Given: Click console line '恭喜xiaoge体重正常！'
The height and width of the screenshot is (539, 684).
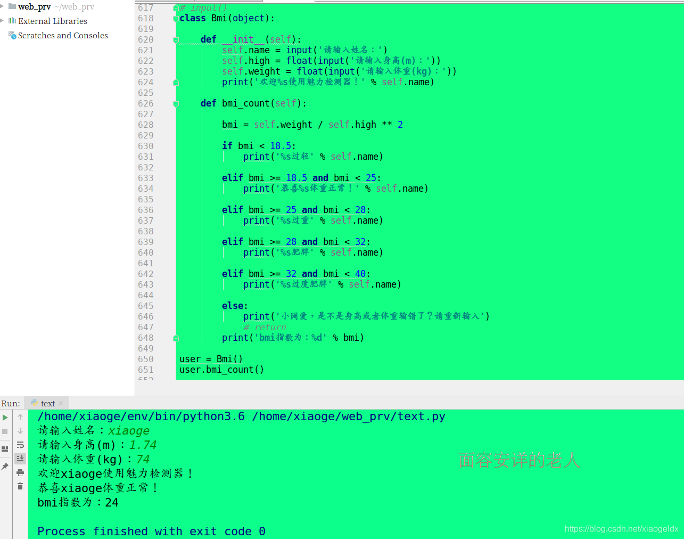Looking at the screenshot, I should (x=98, y=488).
